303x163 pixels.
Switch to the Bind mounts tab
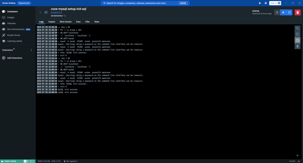pyautogui.click(x=66, y=22)
